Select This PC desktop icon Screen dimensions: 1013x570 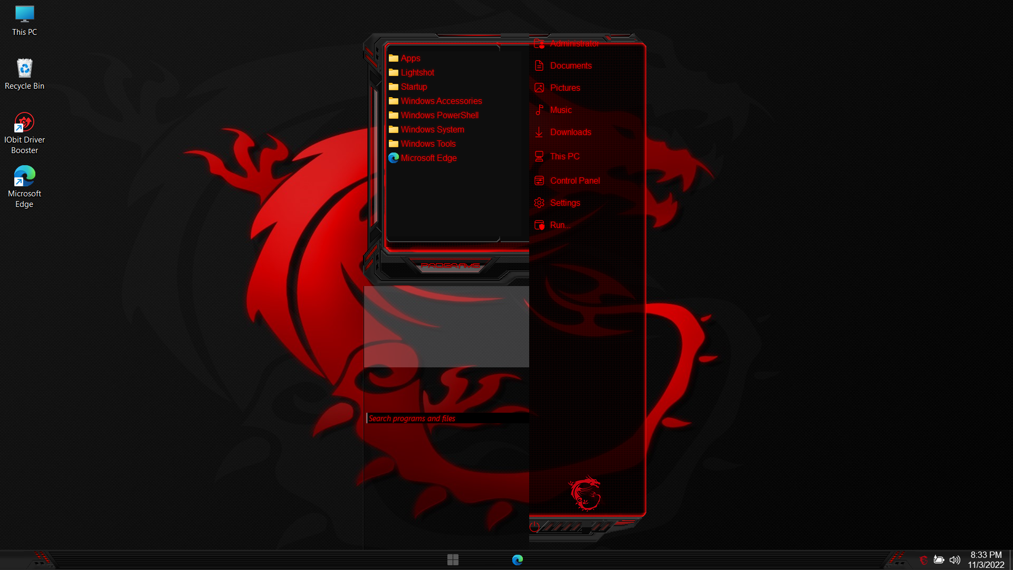pos(24,21)
